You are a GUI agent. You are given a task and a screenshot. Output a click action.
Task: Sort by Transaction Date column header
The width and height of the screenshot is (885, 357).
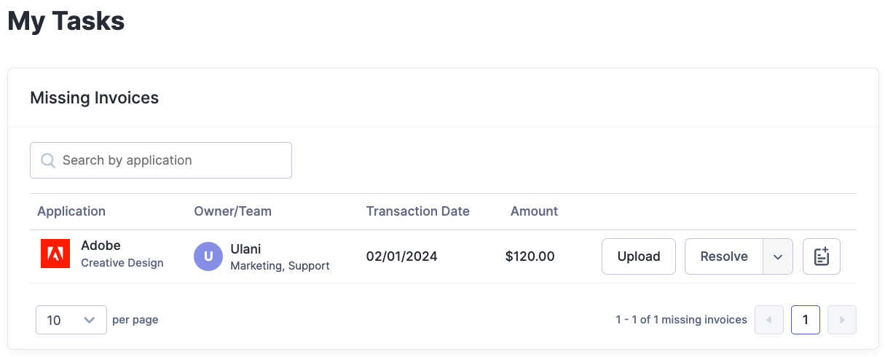click(418, 211)
